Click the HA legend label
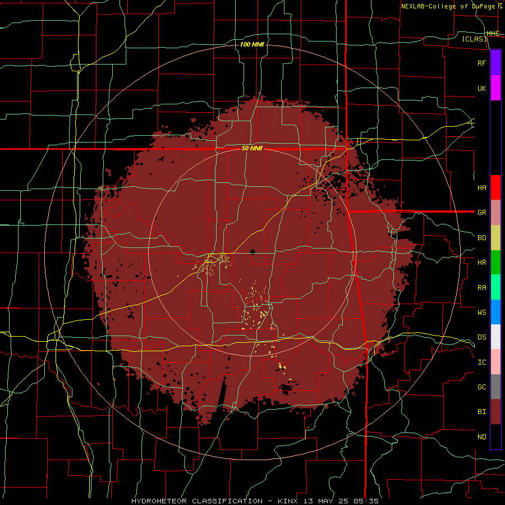This screenshot has height=505, width=505. (482, 188)
